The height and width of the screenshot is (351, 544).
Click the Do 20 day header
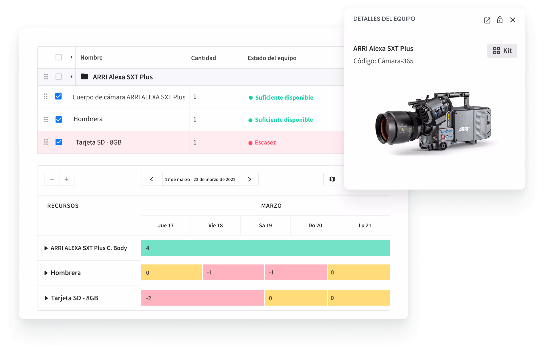(x=315, y=225)
